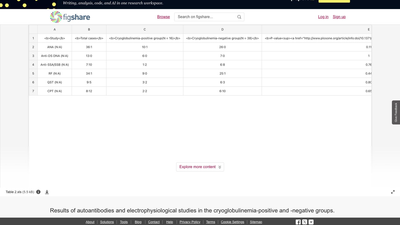This screenshot has height=225, width=400.
Task: Open the Solutions footer link
Action: (x=107, y=222)
